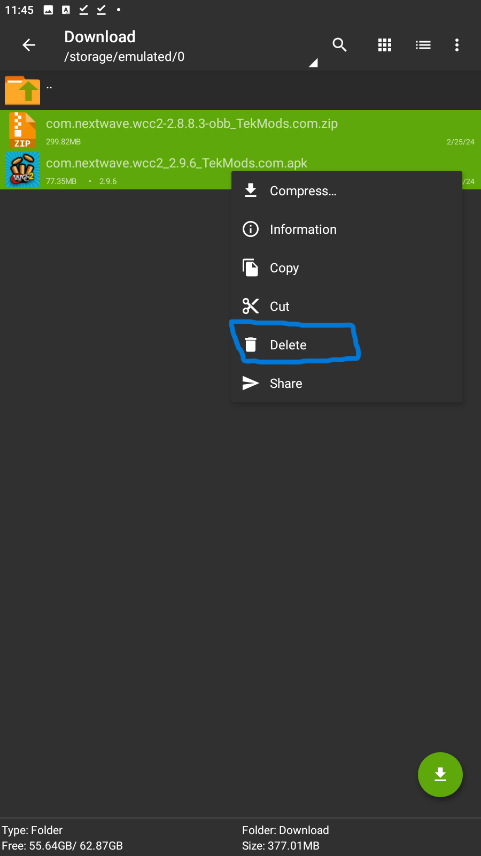Image resolution: width=481 pixels, height=856 pixels.
Task: Select Copy in context menu
Action: 284,268
